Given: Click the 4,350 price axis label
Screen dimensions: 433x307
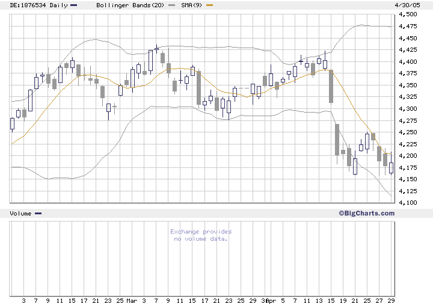Looking at the screenshot, I should (408, 85).
